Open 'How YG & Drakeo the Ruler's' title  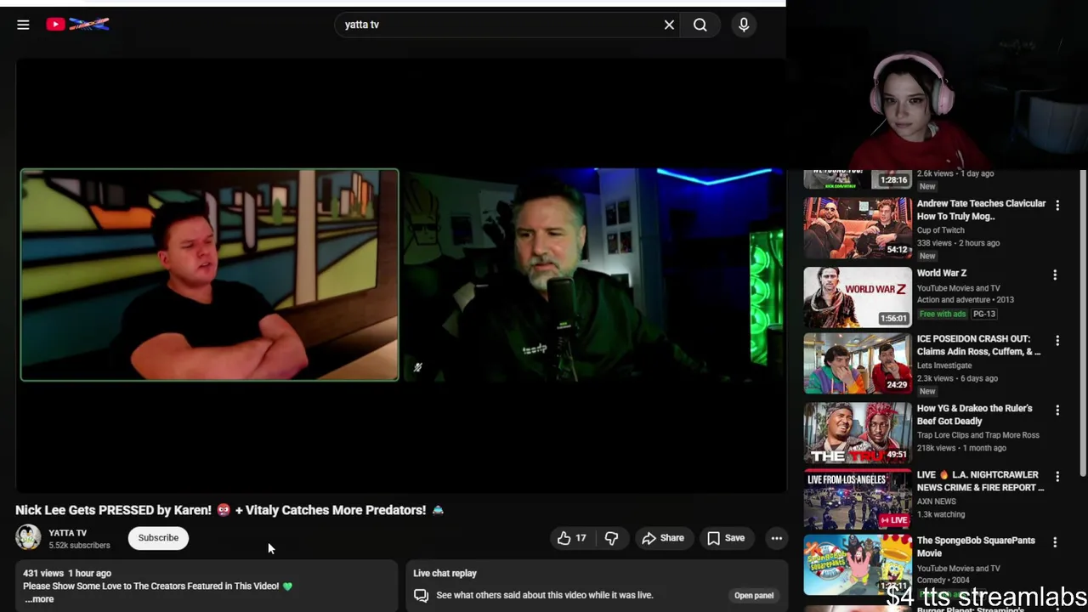tap(974, 415)
